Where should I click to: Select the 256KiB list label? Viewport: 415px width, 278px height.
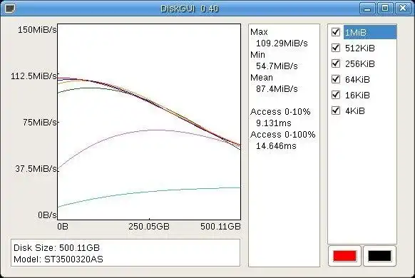[x=360, y=63]
